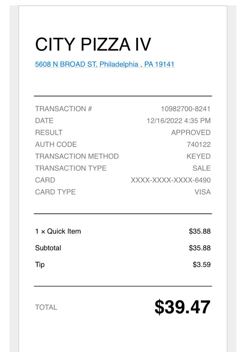
Task: Select the masked card number ending 6490
Action: 171,180
